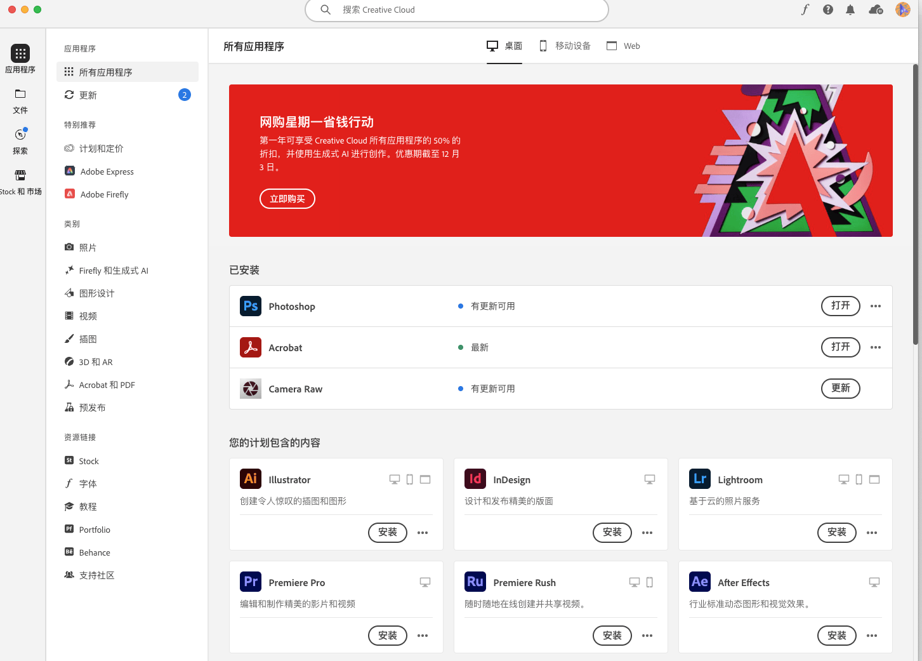Click the 立即购买 buy now button
922x661 pixels.
click(287, 199)
